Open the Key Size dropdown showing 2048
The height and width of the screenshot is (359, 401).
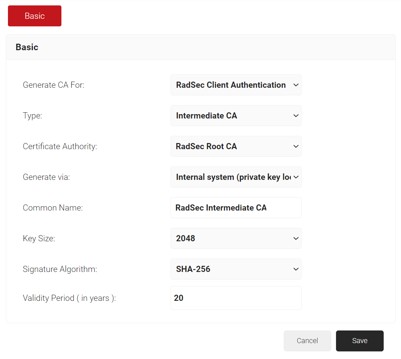coord(236,238)
